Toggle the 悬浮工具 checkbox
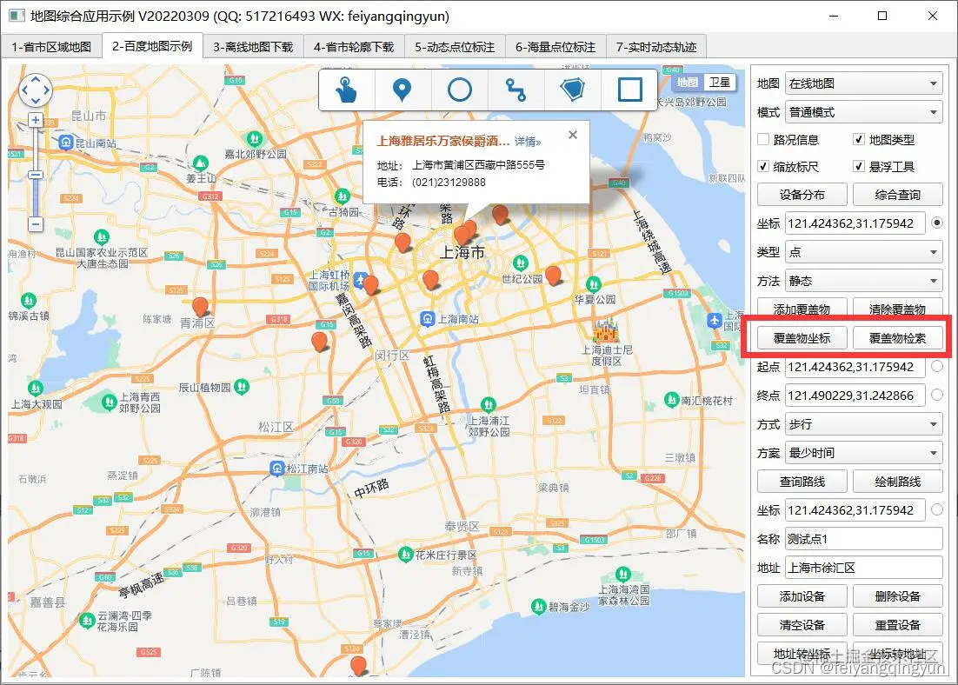Viewport: 958px width, 685px height. tap(858, 166)
